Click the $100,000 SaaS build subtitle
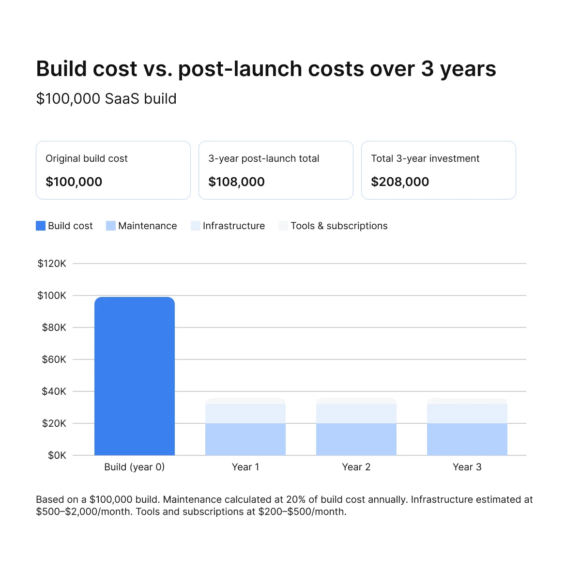 [107, 98]
